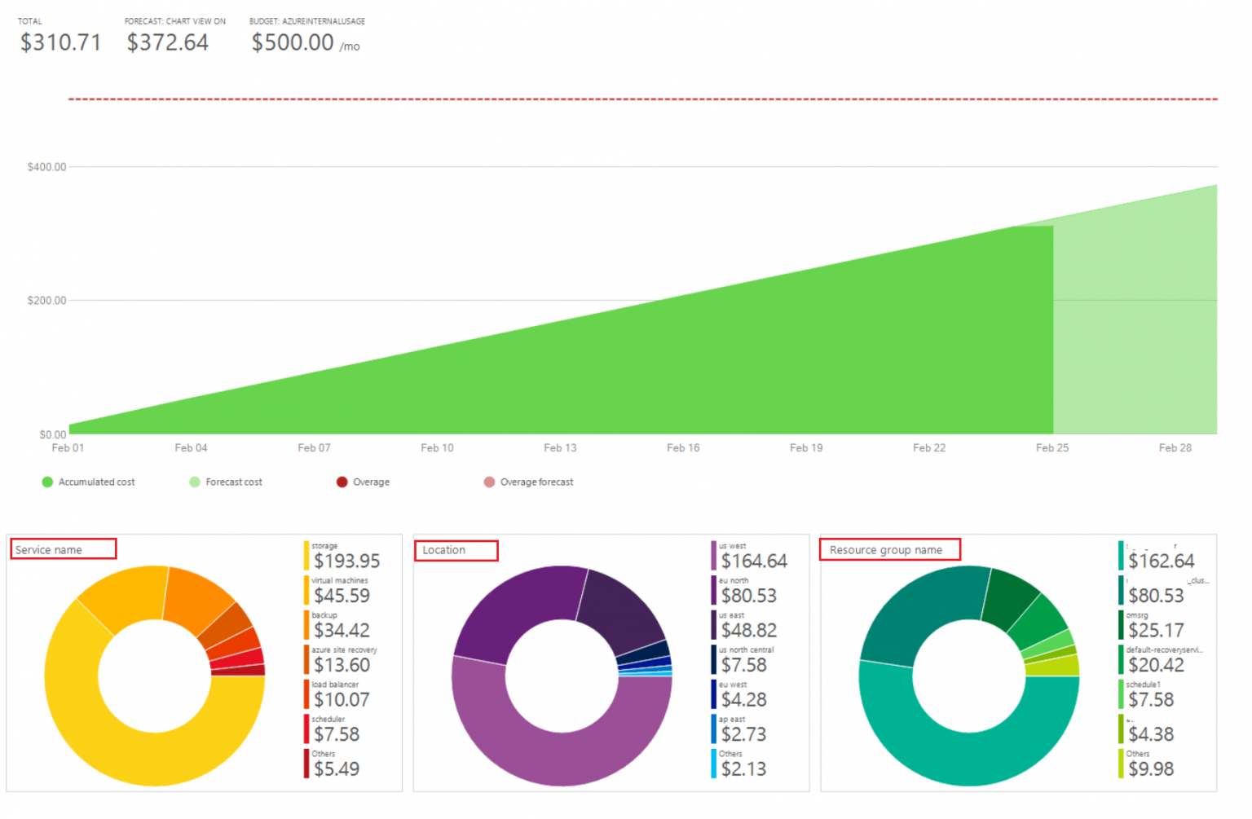Viewport: 1252px width, 819px height.
Task: Select the FORECAST: CHART VIEW ON header
Action: [x=174, y=21]
